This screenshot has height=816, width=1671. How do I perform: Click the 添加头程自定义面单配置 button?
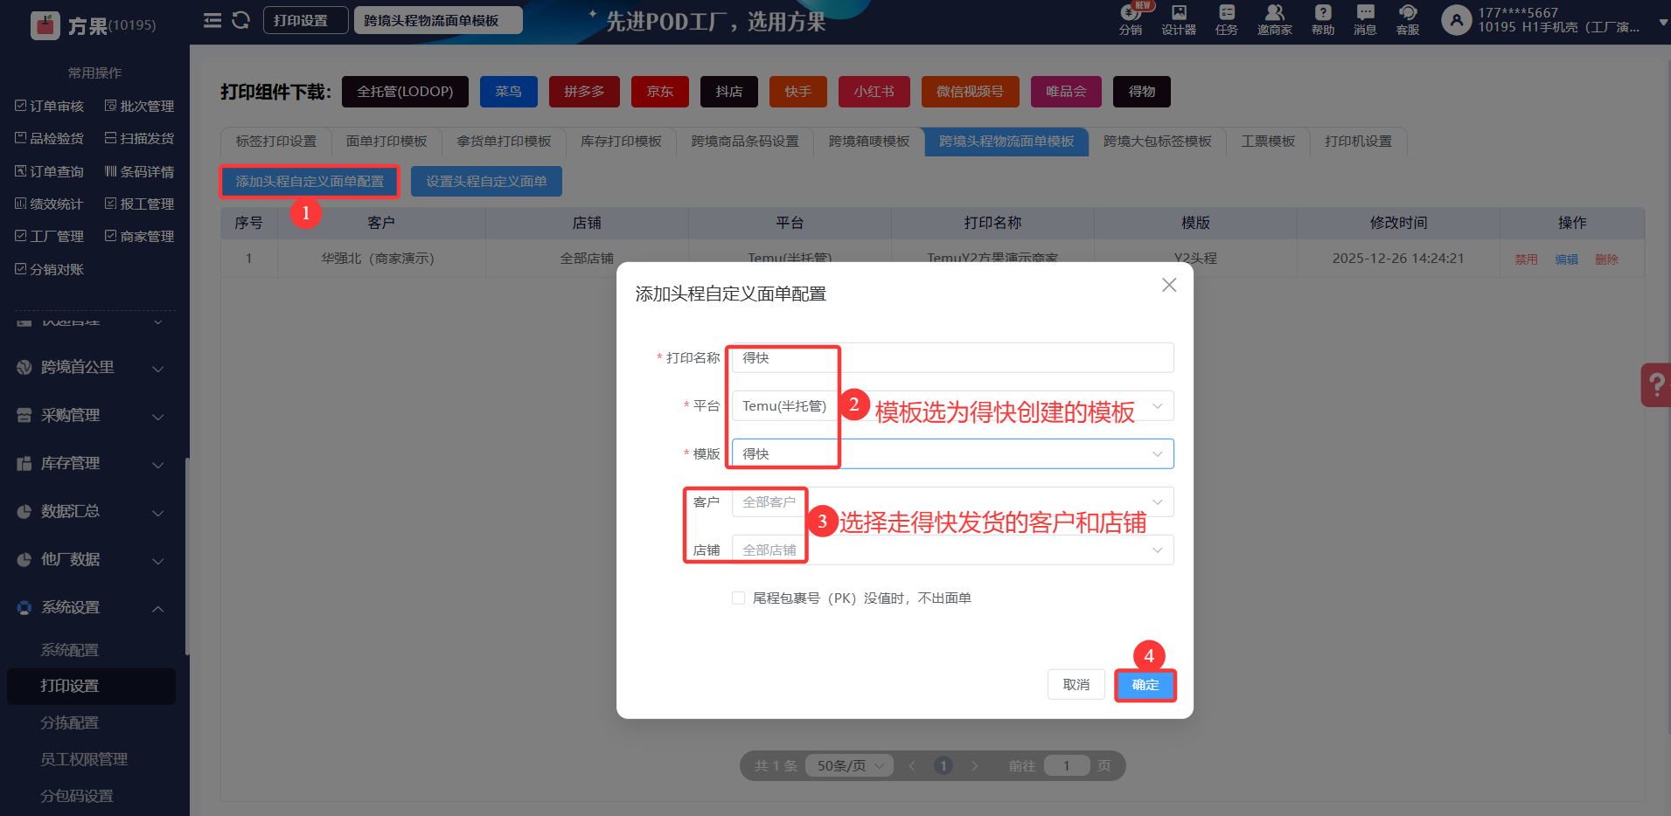point(310,182)
